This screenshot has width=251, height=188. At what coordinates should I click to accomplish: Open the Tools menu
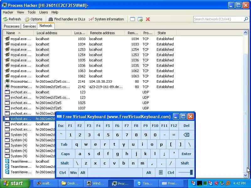[x=32, y=12]
